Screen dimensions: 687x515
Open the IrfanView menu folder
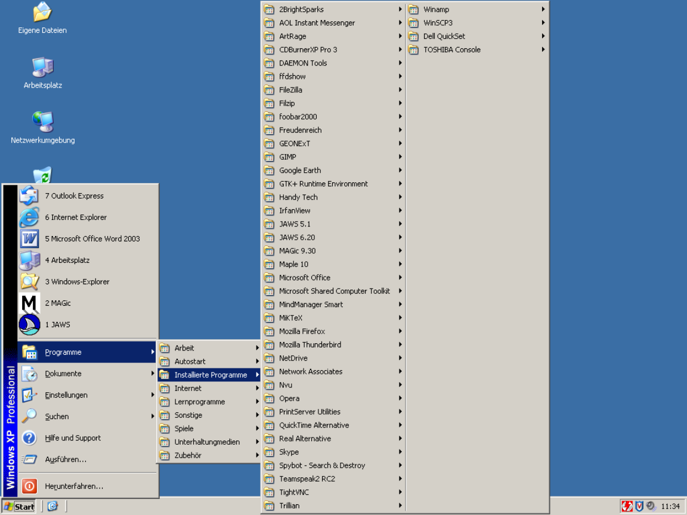[333, 210]
